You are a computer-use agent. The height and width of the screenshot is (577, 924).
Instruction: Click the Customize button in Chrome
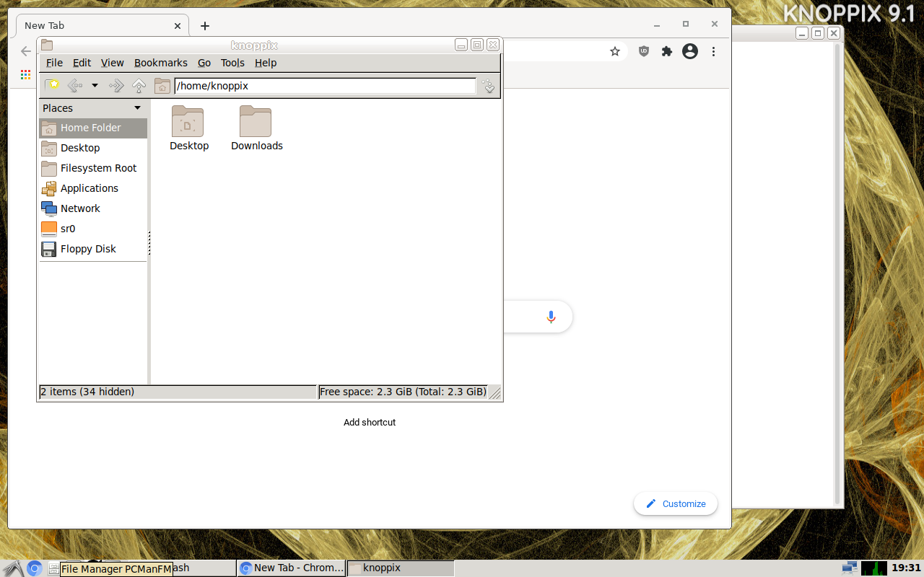(x=676, y=503)
